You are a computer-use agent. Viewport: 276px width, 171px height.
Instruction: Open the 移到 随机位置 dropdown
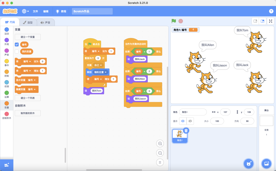click(100, 72)
